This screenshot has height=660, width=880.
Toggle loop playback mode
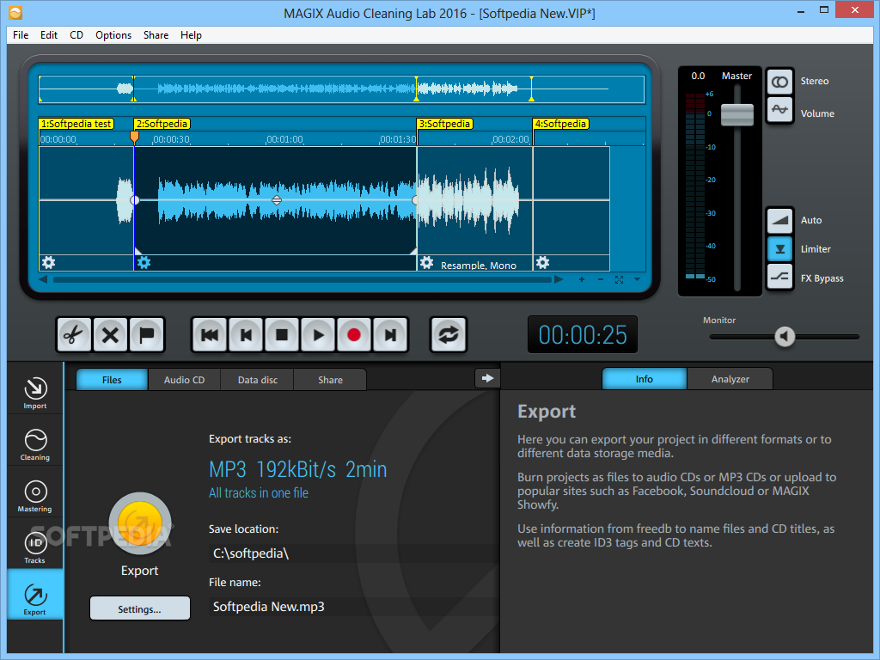point(449,335)
